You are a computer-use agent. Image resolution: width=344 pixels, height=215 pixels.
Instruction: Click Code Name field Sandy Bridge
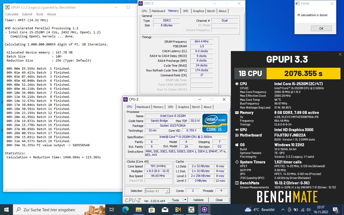(159, 121)
